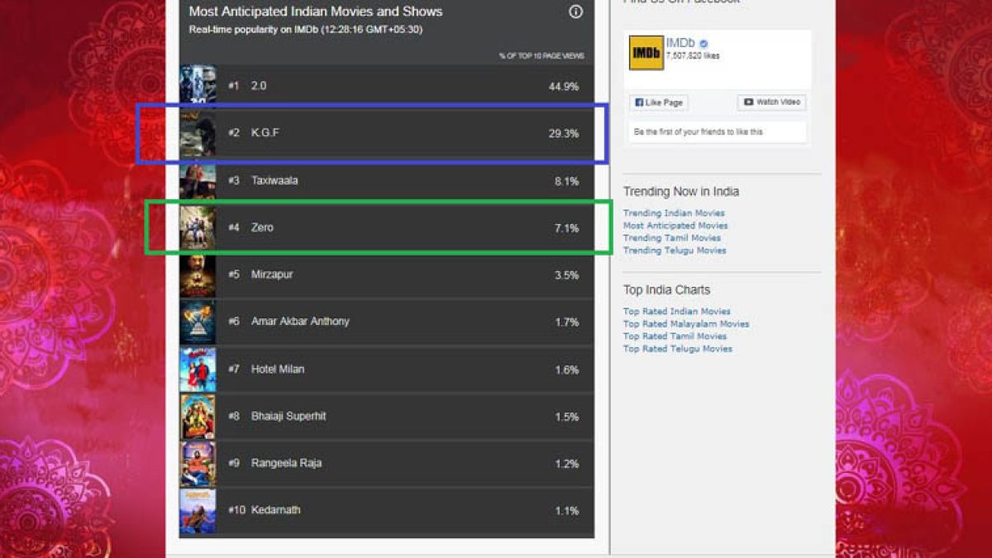Screen dimensions: 992x558
Task: Open the Amar Akbar Anthony poster thumbnail
Action: [198, 322]
